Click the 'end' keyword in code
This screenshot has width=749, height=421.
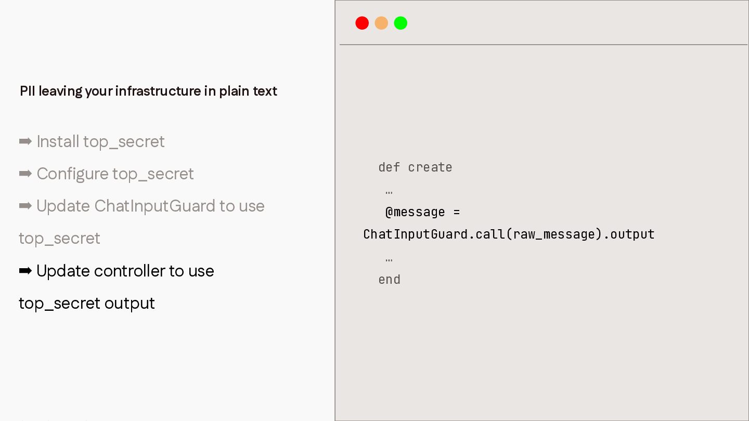[x=389, y=280]
